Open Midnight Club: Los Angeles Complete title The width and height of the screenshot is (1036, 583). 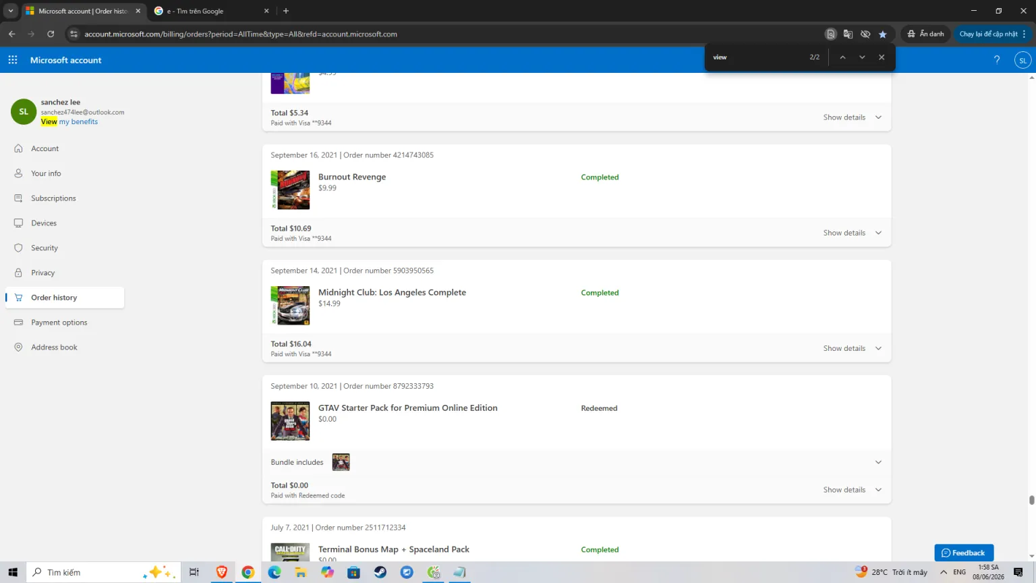(x=392, y=292)
